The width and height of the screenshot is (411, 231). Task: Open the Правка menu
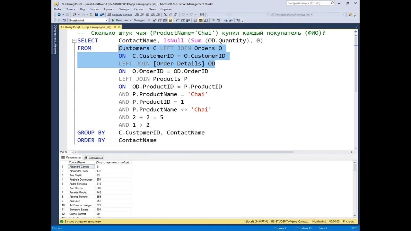point(70,9)
